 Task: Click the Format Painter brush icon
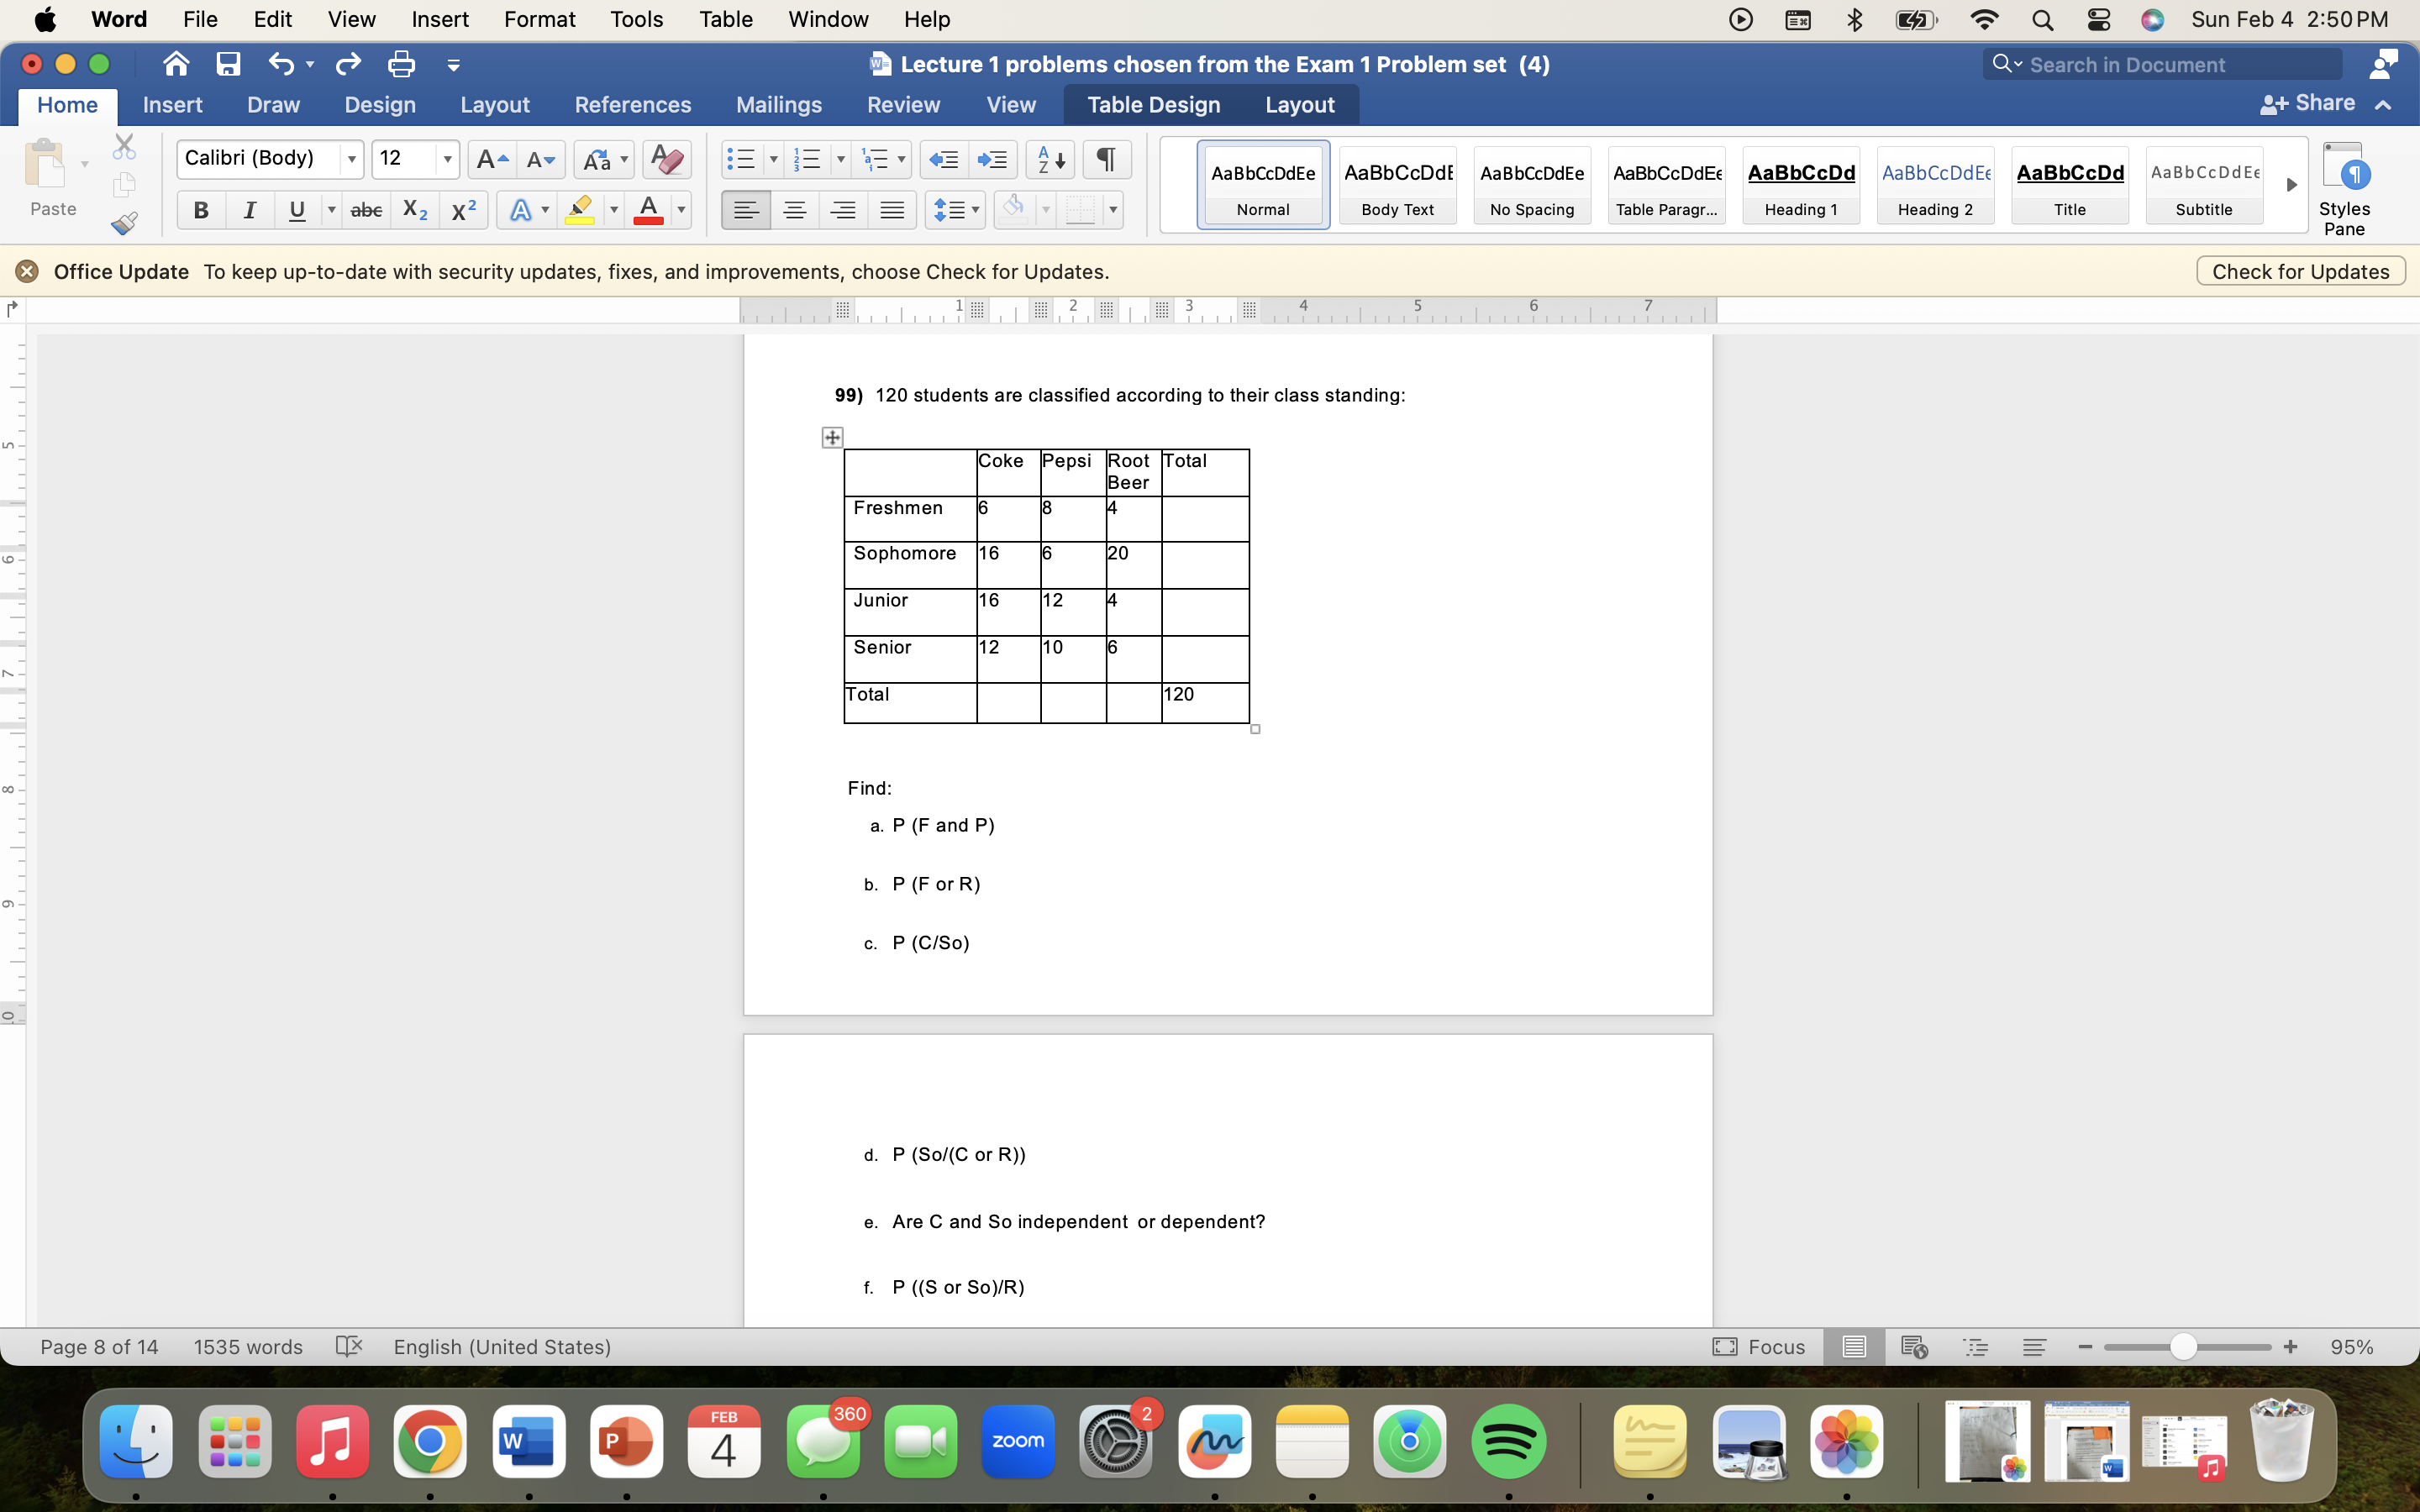pyautogui.click(x=124, y=224)
